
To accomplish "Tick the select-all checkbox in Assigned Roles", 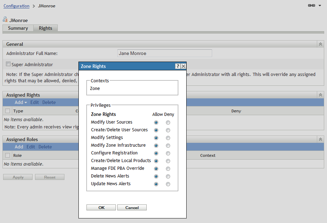I will (8, 155).
